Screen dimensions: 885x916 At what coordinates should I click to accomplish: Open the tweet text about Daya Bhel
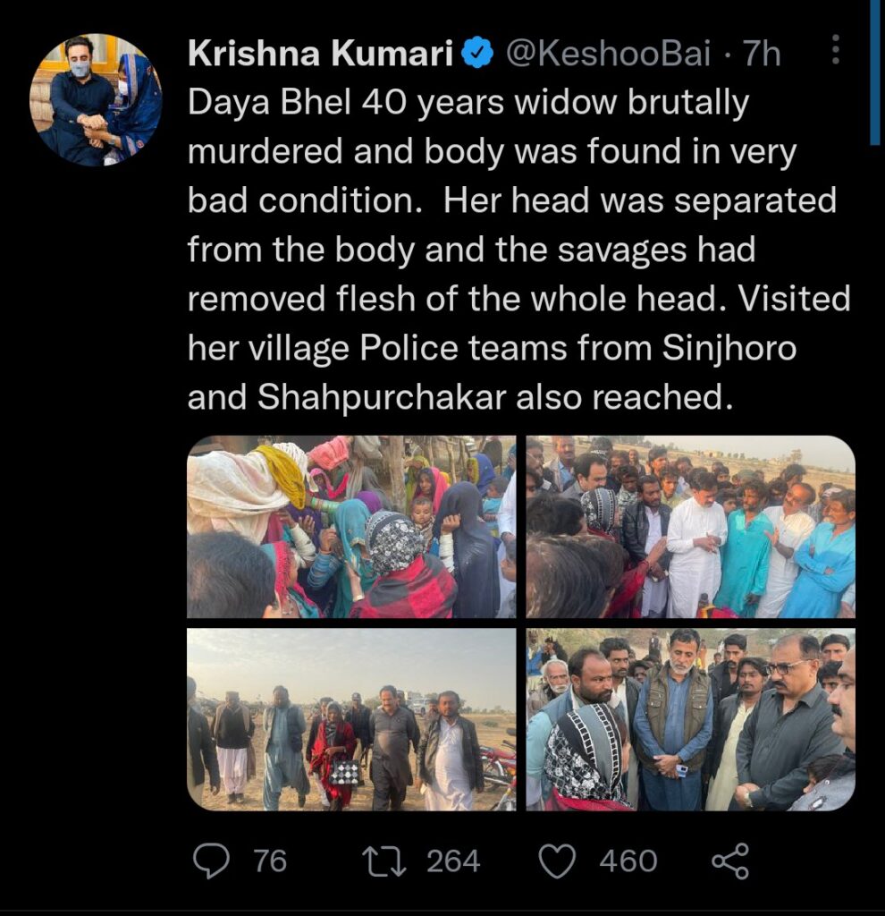click(518, 250)
